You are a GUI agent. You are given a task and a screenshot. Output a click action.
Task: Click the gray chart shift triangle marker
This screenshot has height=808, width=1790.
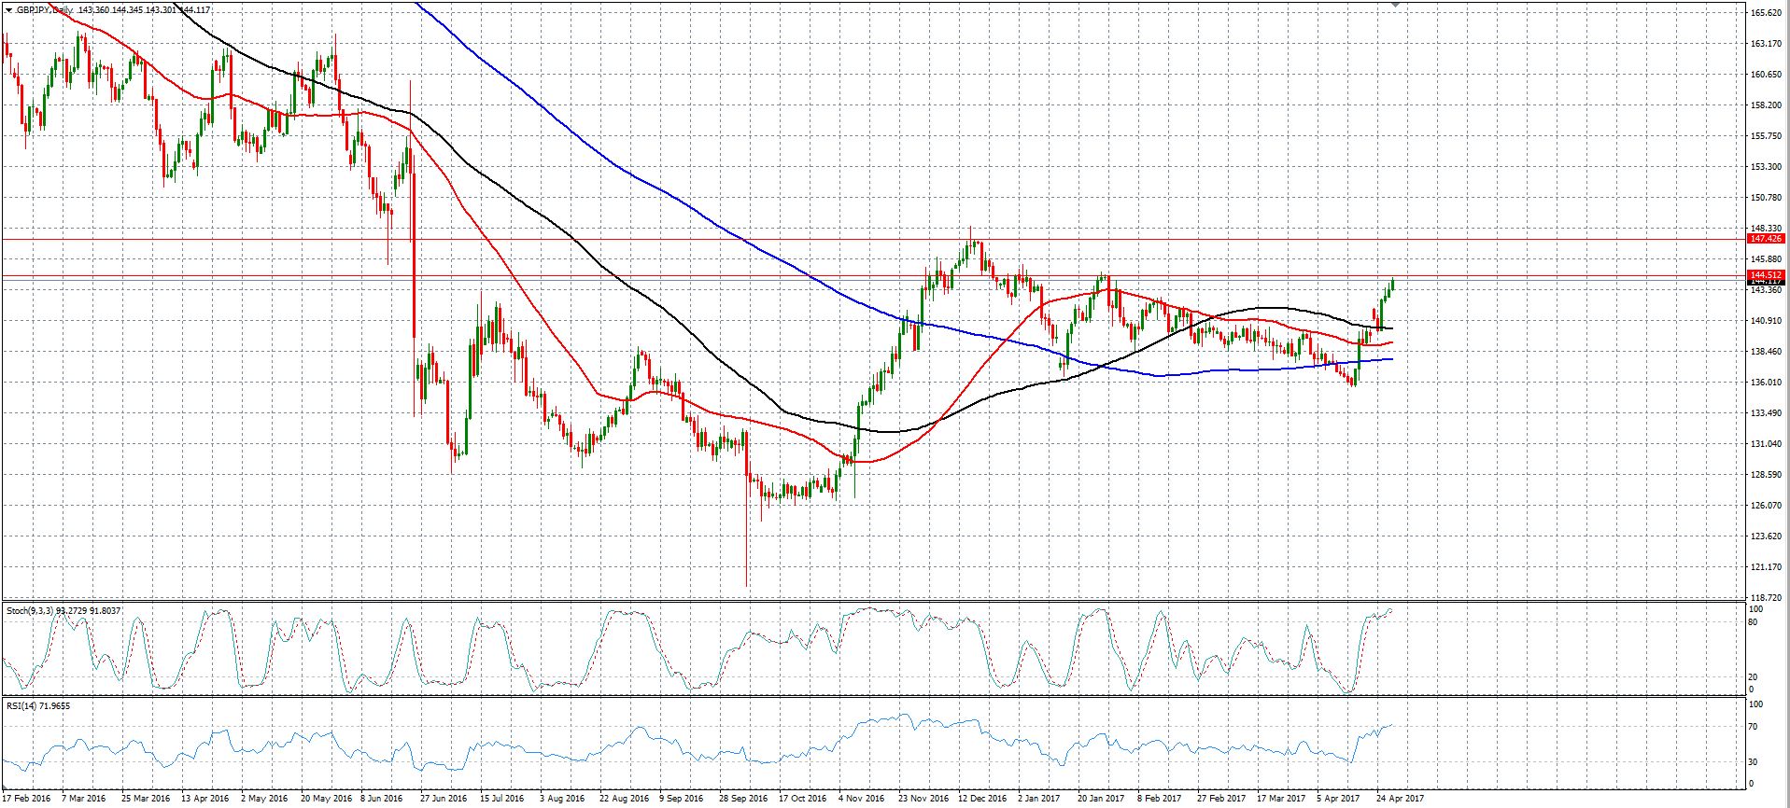click(x=1396, y=6)
